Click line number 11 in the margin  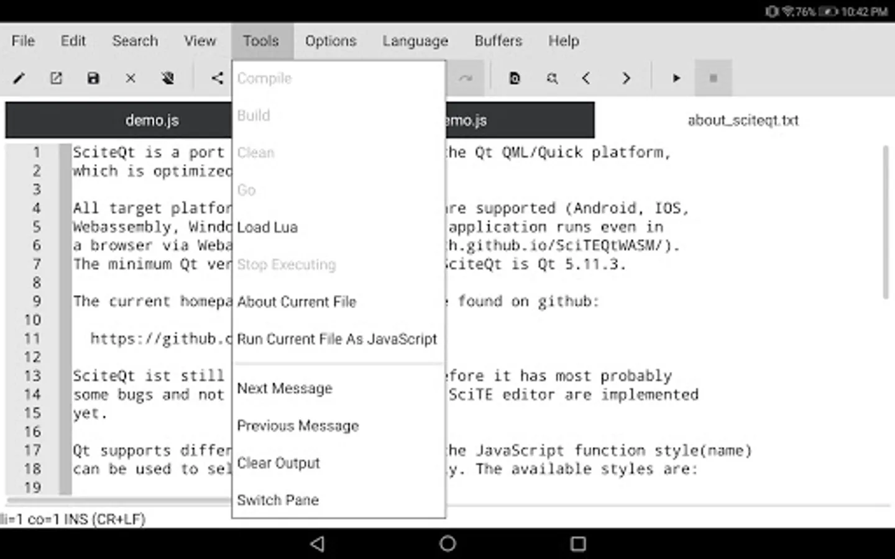pyautogui.click(x=32, y=339)
